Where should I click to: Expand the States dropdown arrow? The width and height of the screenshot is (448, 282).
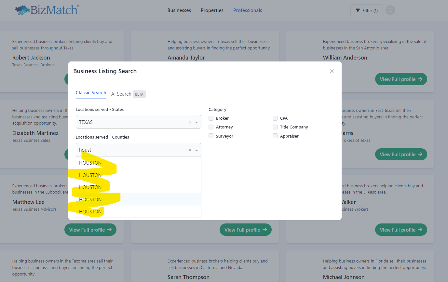197,123
